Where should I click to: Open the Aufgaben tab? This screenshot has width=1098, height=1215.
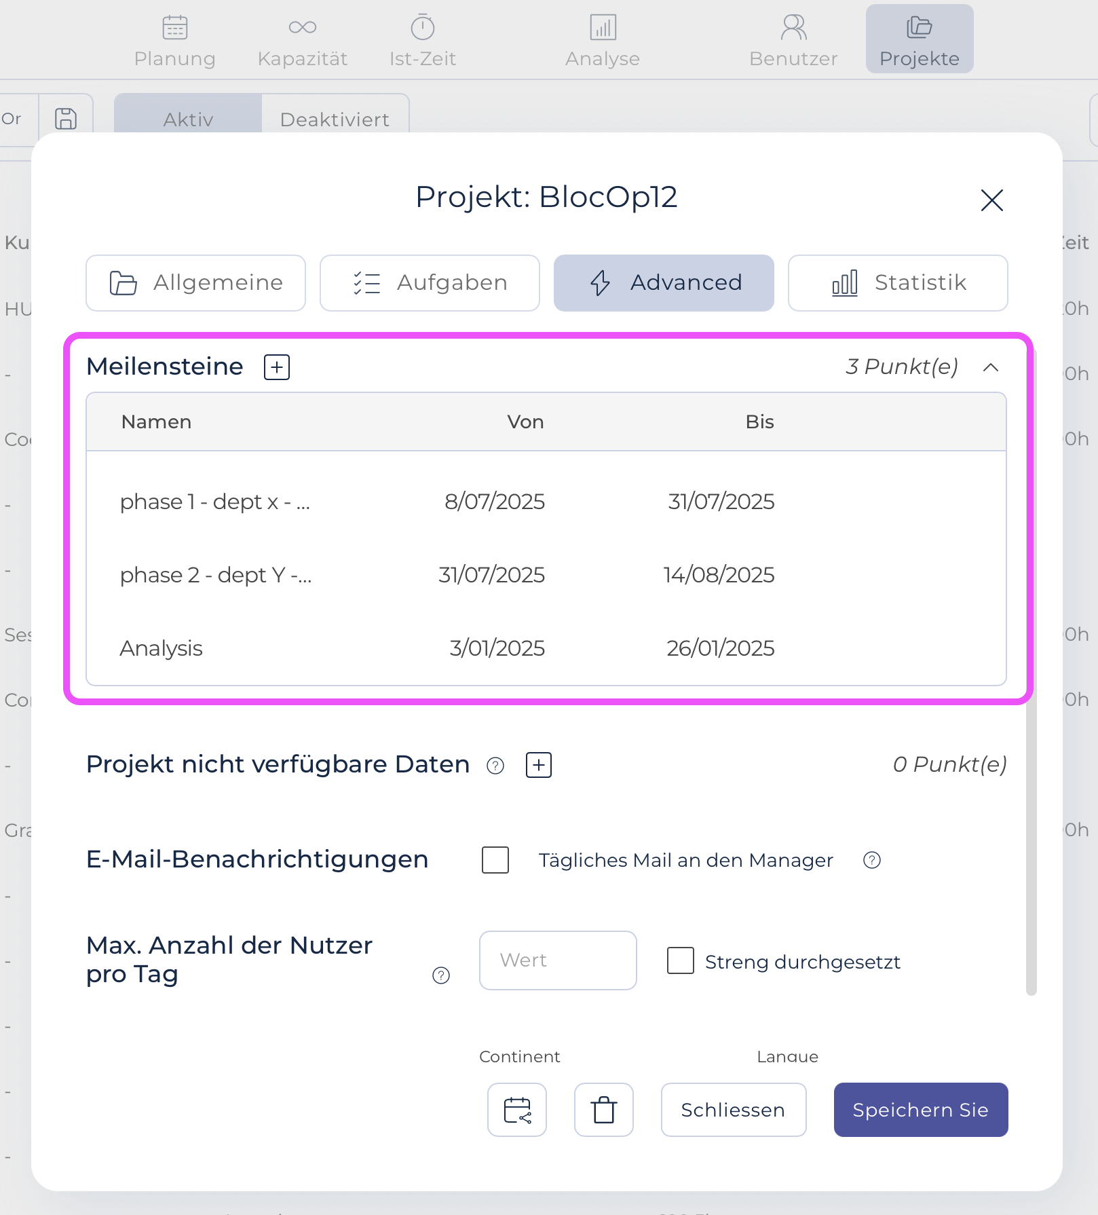pos(430,283)
